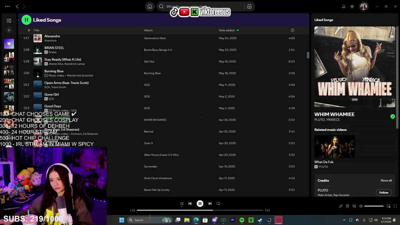400x225 pixels.
Task: Select Stay Ready (What A Life)
Action: tap(62, 59)
